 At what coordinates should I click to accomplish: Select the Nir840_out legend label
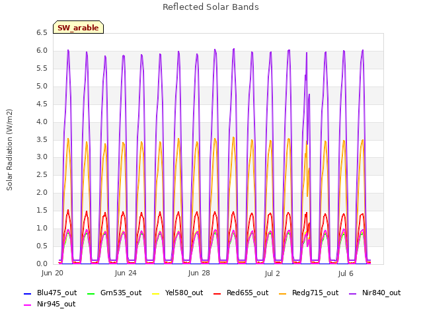click(x=381, y=293)
